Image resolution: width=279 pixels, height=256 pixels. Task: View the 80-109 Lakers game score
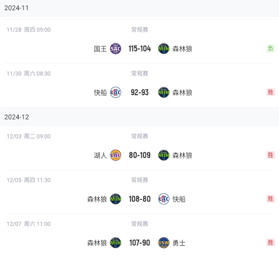click(139, 155)
